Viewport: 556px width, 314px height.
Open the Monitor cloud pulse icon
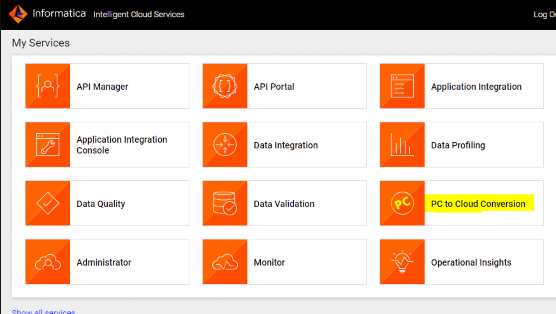pos(225,262)
